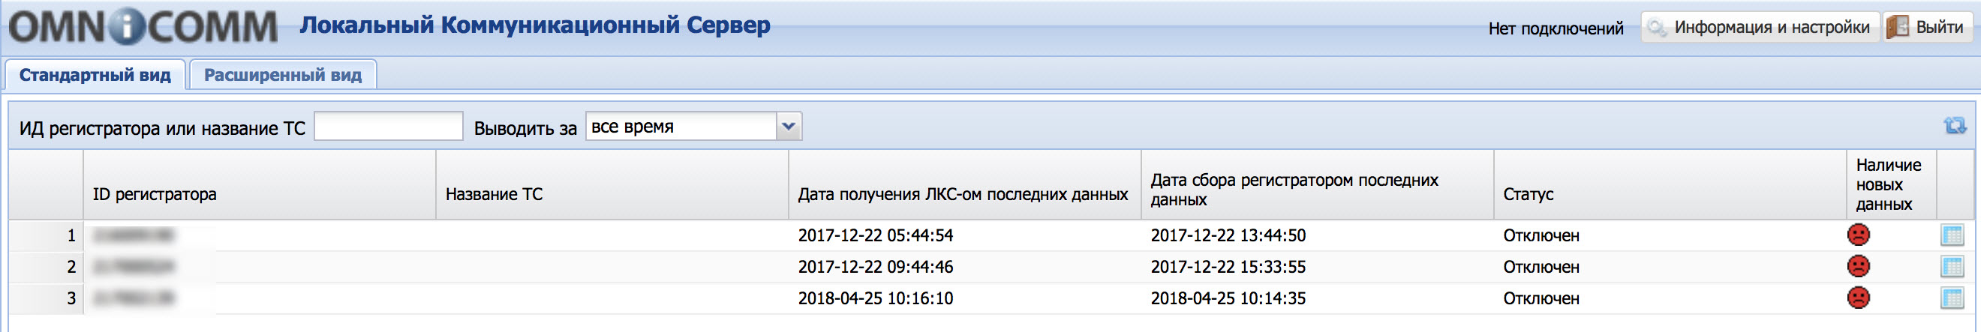Image resolution: width=1981 pixels, height=332 pixels.
Task: Open 'Информация и настройки' button
Action: click(x=1760, y=28)
